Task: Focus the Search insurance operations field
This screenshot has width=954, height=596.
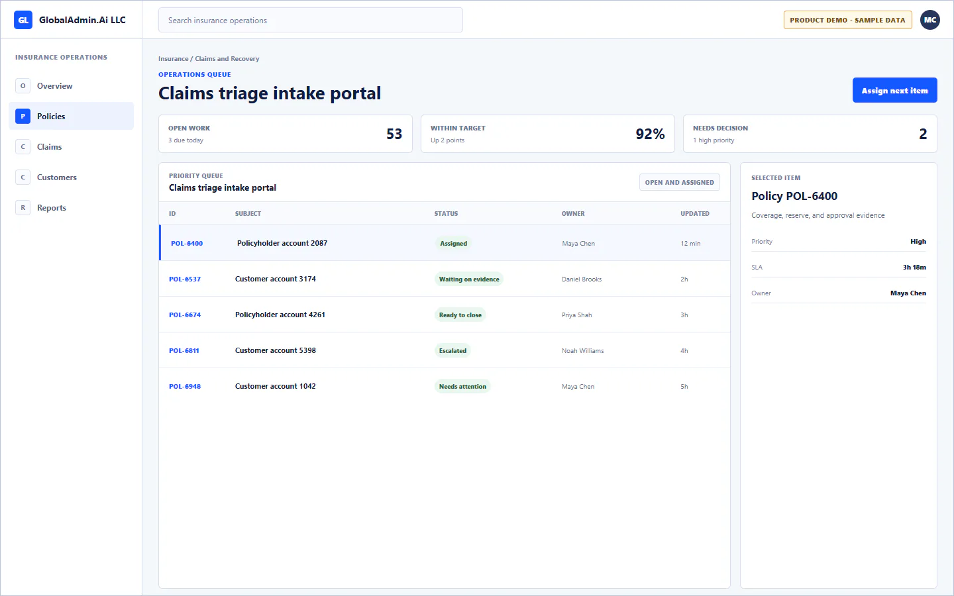Action: [x=311, y=21]
